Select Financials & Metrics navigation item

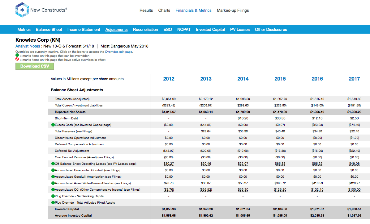click(193, 10)
